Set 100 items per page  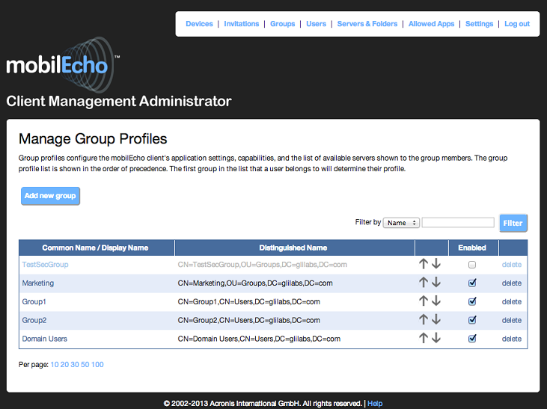coord(97,364)
